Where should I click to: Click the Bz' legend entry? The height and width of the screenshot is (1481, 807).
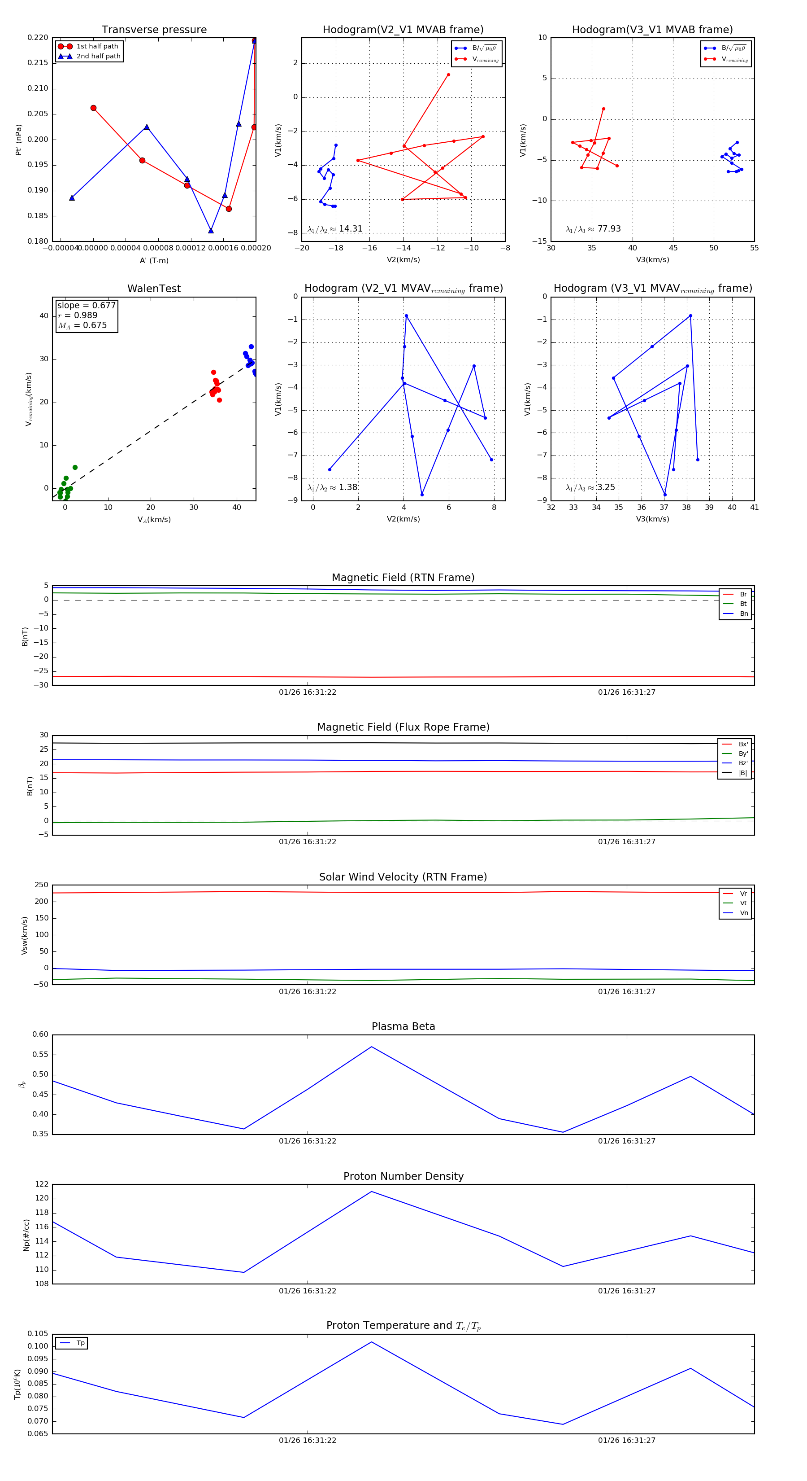coord(735,763)
